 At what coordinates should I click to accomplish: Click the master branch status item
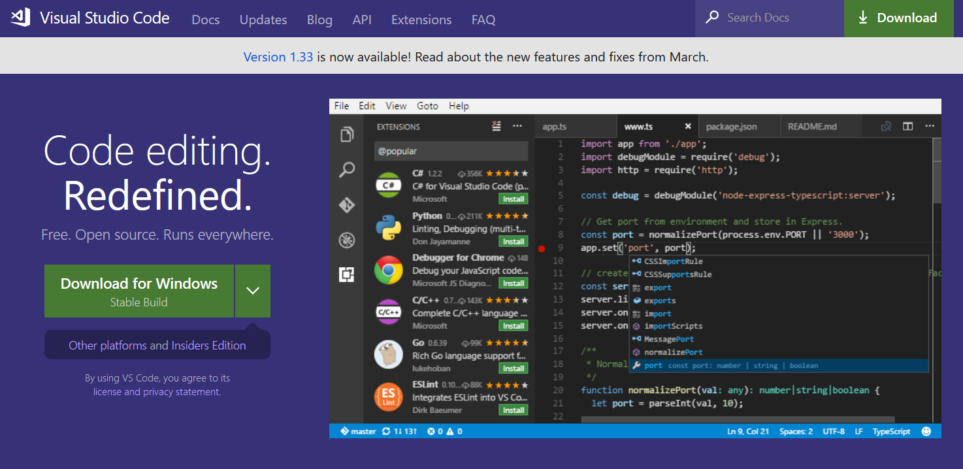tap(358, 431)
